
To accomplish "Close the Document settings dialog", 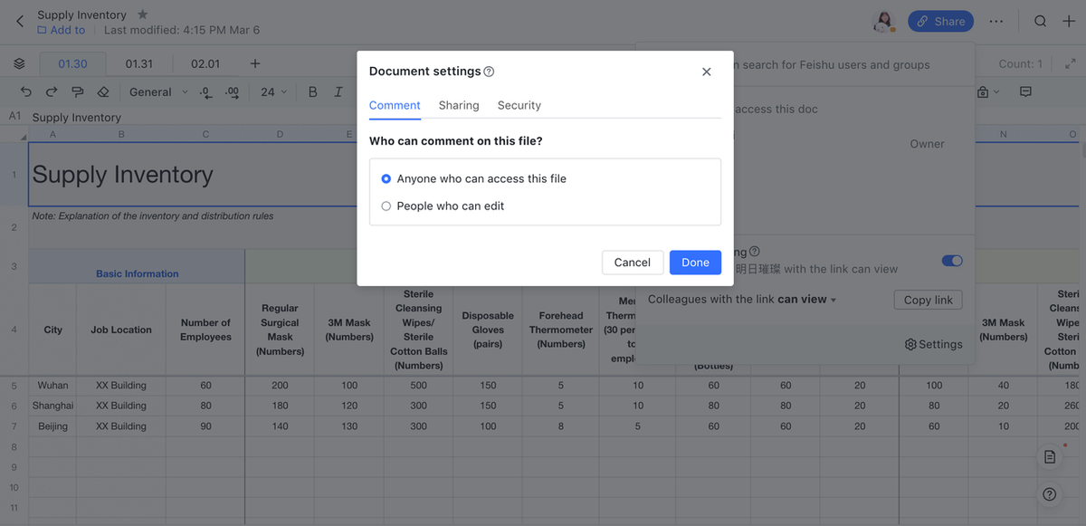I will pos(707,72).
